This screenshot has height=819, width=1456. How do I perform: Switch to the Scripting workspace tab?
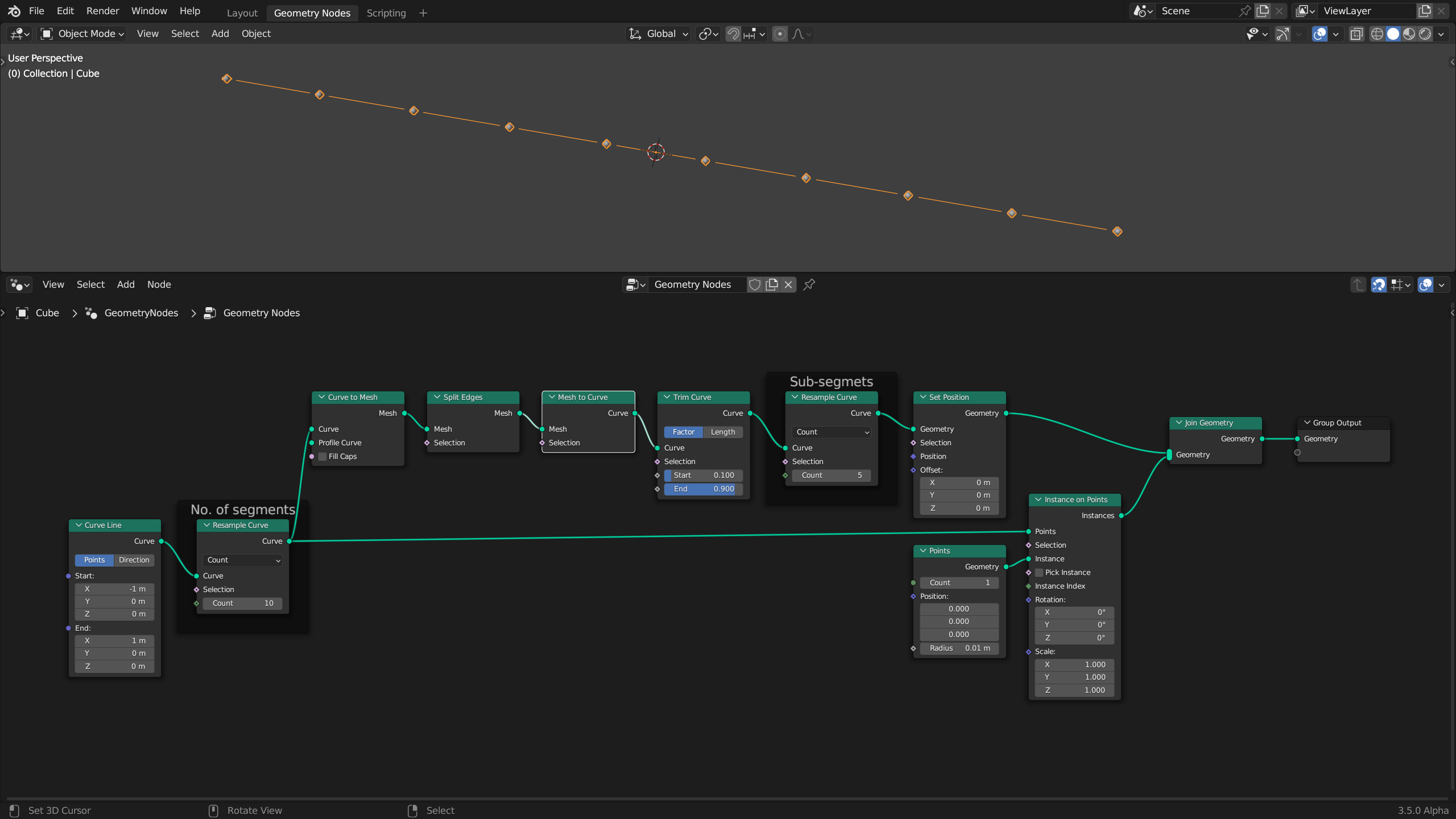coord(386,13)
